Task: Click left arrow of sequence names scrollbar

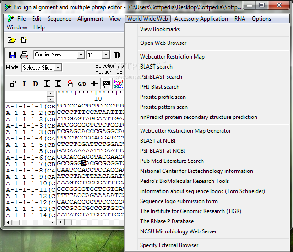Action: pyautogui.click(x=8, y=222)
